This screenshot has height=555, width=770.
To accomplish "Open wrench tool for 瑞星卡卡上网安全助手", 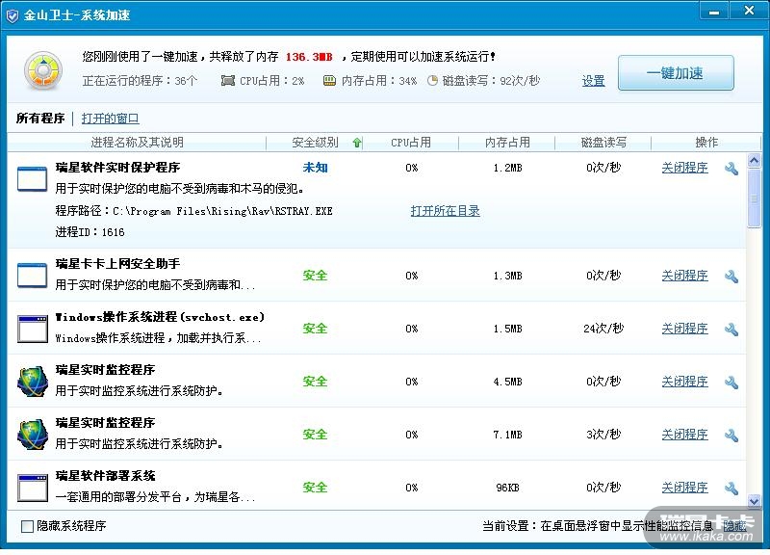I will (731, 277).
